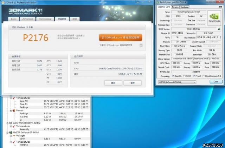The image size is (225, 148).
Task: Collapse the Voltages node in HWMonitor
Action: [x=11, y=136]
